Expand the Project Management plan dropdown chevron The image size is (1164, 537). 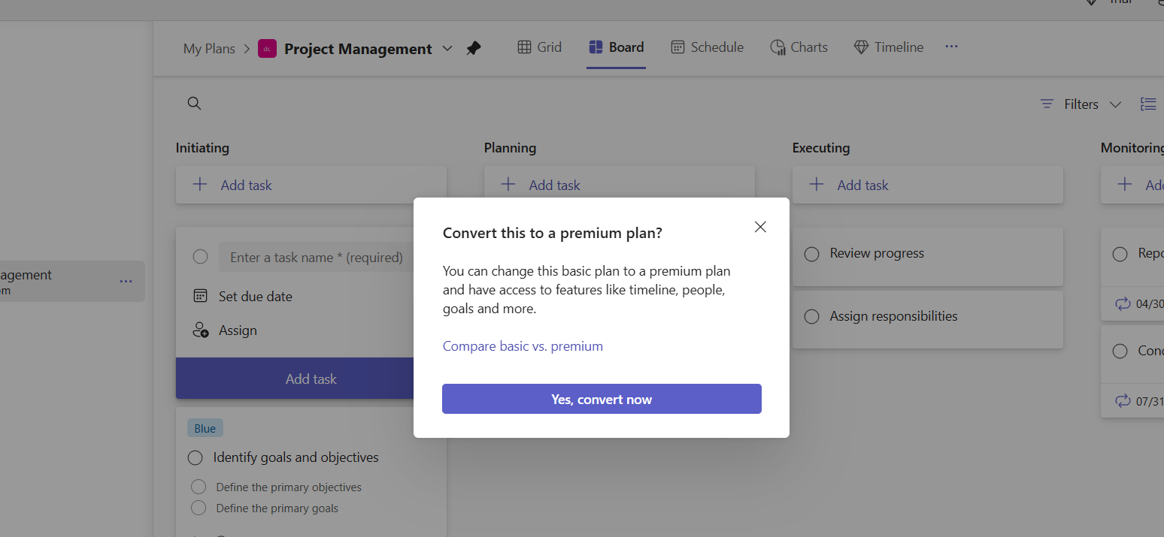[447, 49]
